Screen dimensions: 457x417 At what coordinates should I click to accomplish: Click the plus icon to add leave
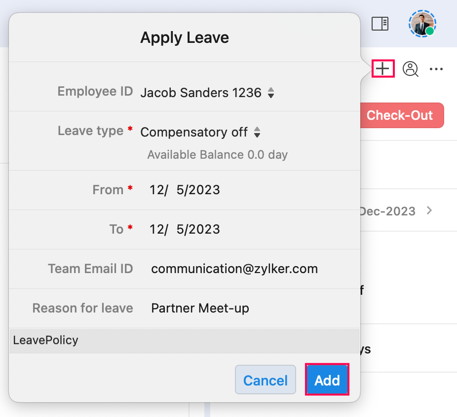(x=383, y=69)
